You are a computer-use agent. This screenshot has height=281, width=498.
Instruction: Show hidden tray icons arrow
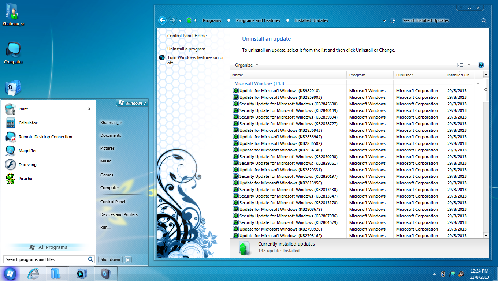434,274
